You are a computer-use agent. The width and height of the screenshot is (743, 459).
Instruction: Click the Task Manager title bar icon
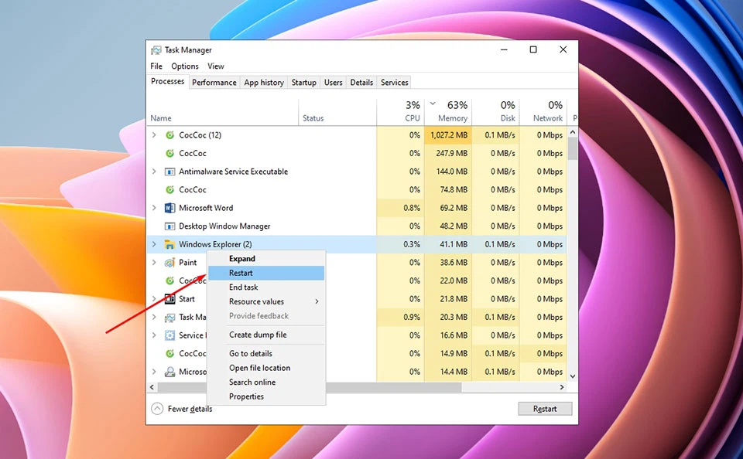tap(156, 50)
